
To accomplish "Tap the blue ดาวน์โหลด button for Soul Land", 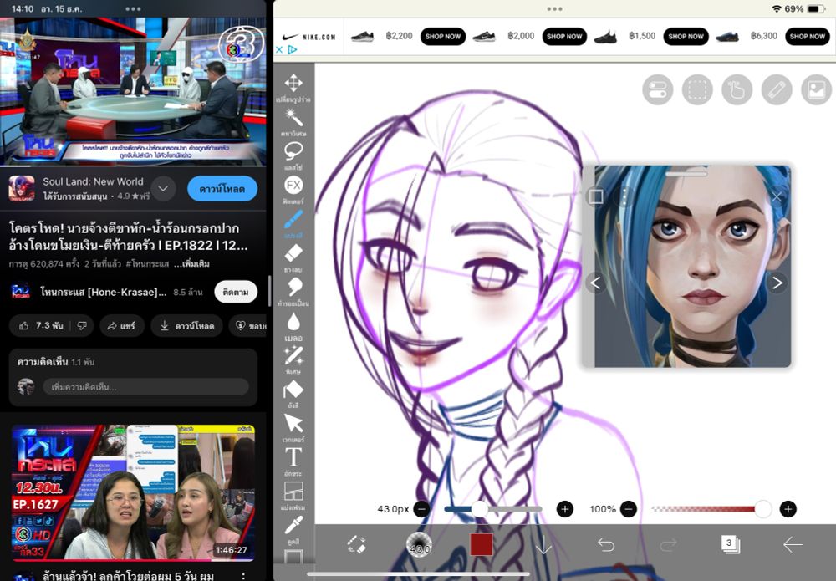I will tap(222, 189).
